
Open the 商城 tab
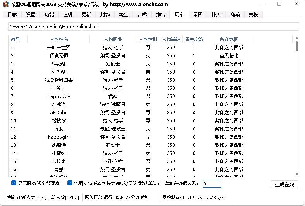pyautogui.click(x=235, y=15)
